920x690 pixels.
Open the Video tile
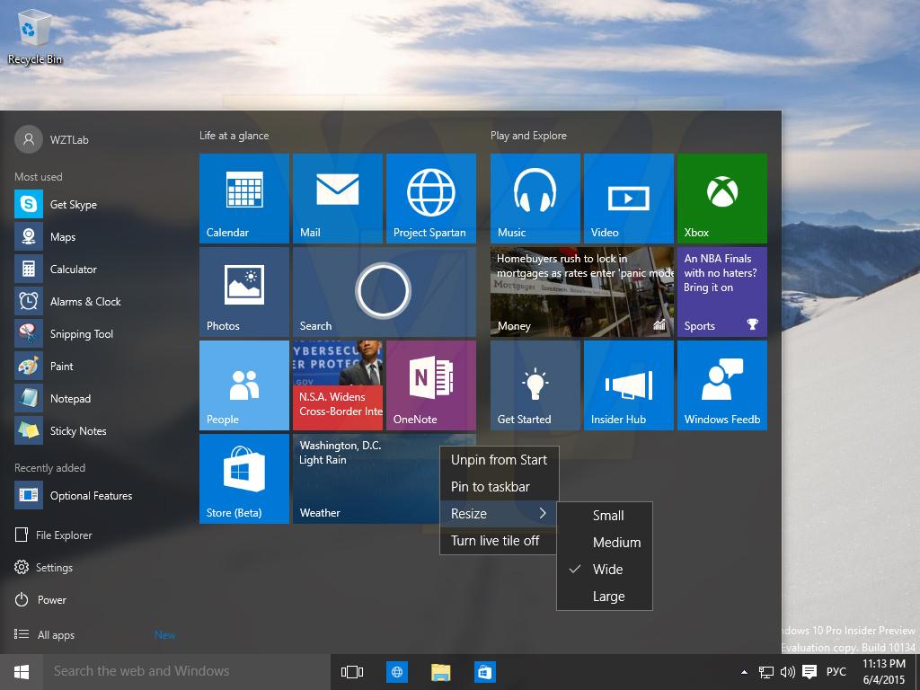pos(628,199)
